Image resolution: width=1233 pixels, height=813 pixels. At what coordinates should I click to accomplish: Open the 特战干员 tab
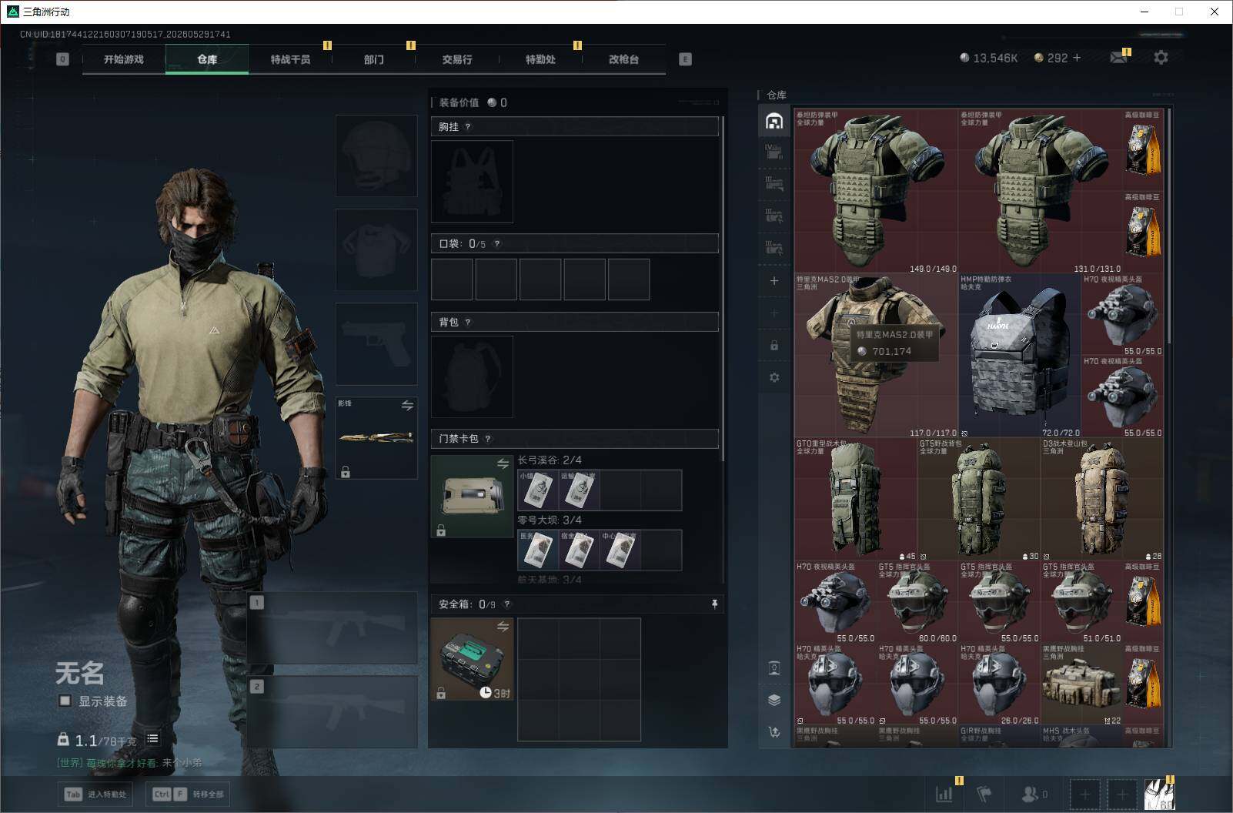click(290, 59)
